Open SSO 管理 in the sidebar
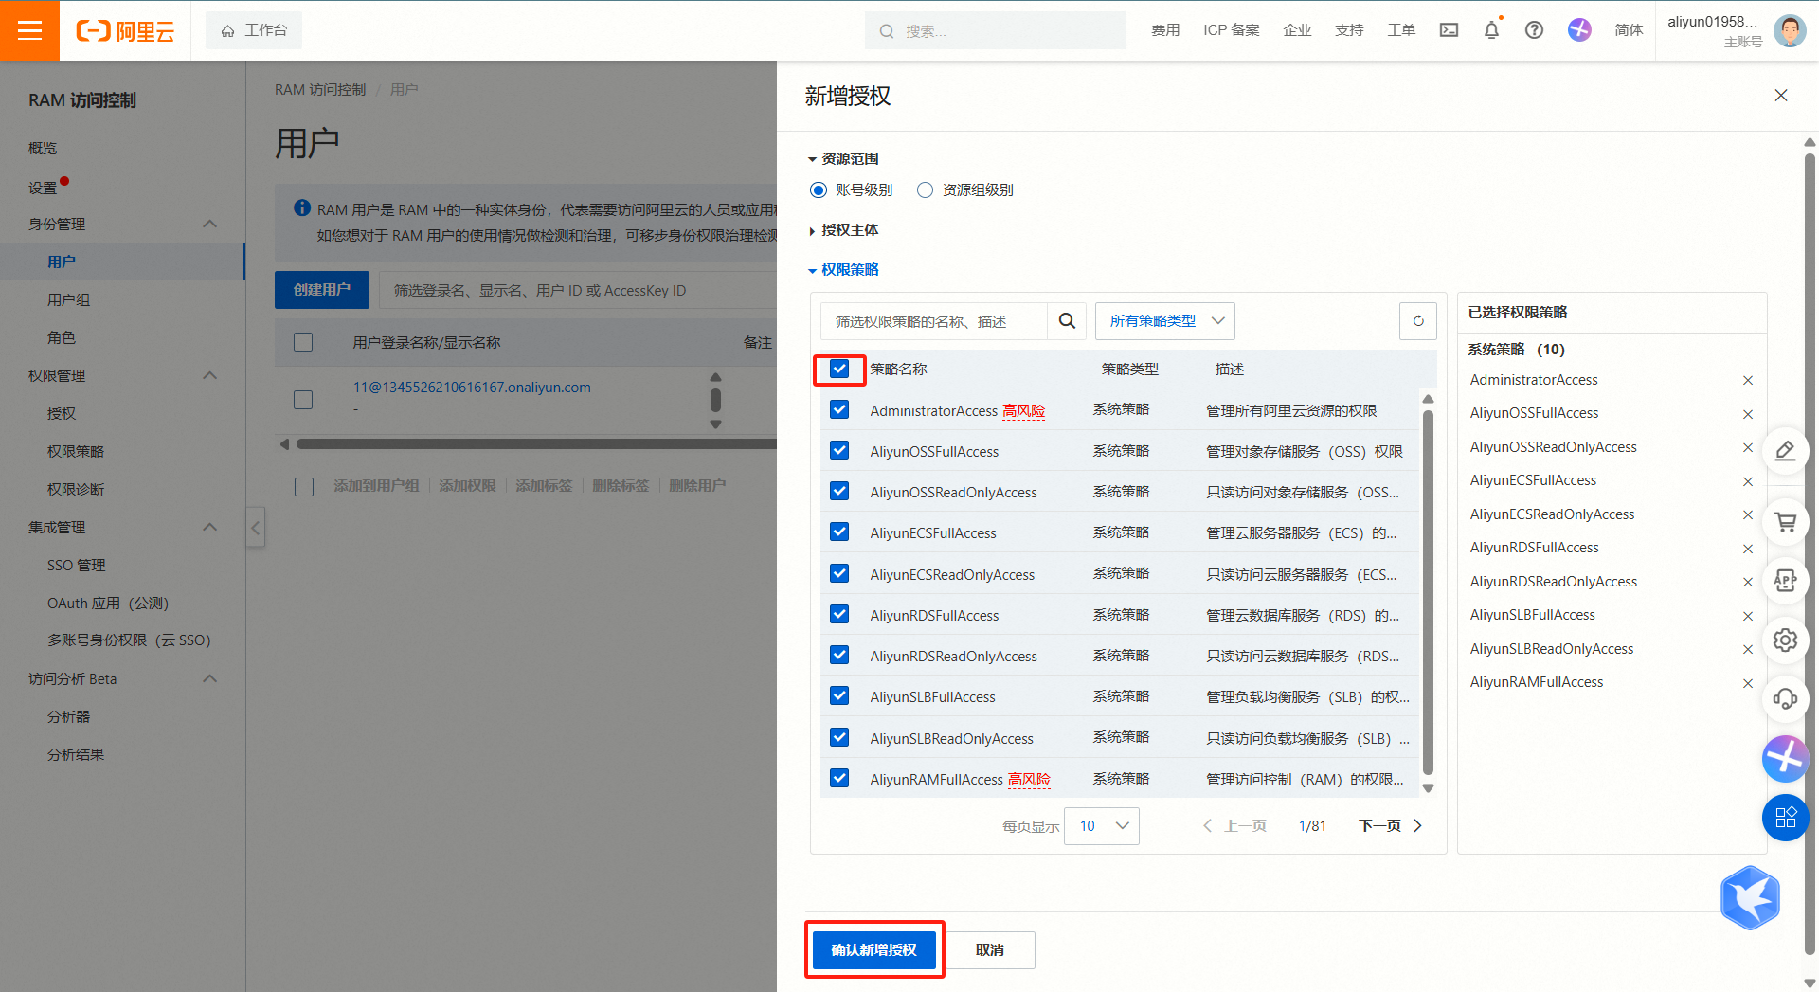 (77, 566)
